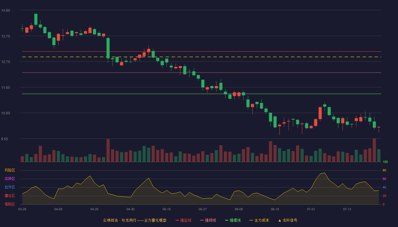Click the solid green support line
The width and height of the screenshot is (398, 227).
click(x=202, y=94)
